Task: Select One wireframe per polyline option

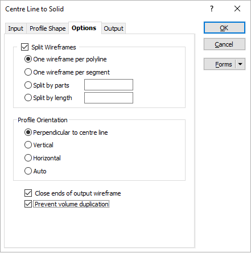Action: click(x=28, y=59)
